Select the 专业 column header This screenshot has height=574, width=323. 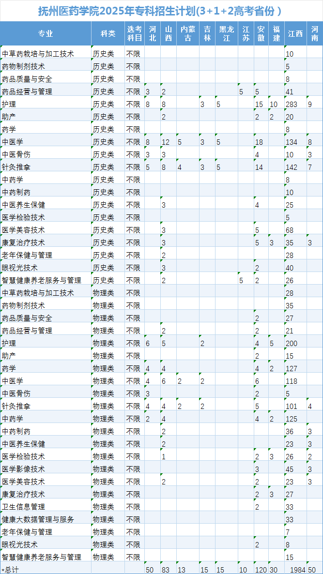tap(46, 34)
